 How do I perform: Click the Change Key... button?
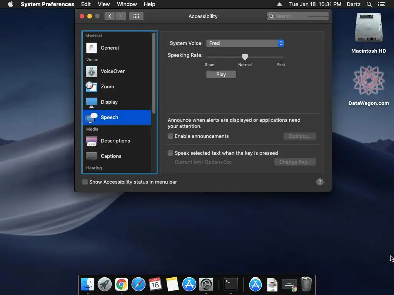point(295,162)
